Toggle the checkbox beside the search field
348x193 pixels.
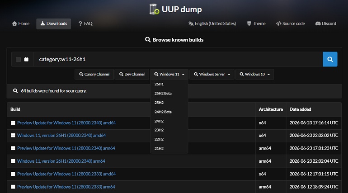click(18, 59)
